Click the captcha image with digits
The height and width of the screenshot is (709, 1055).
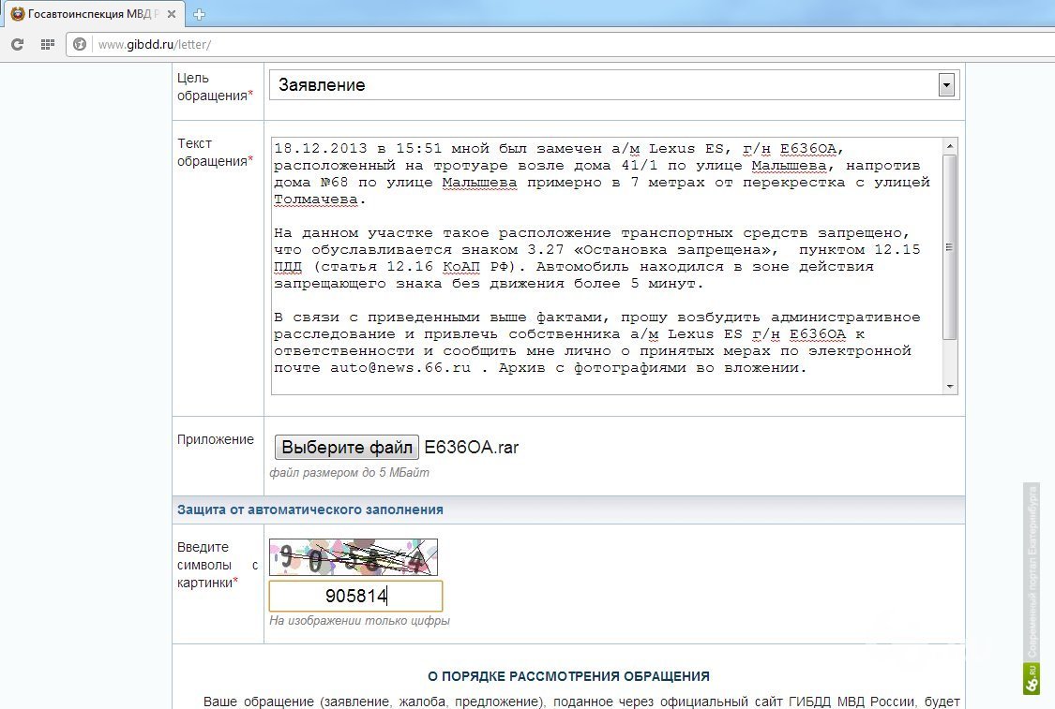pyautogui.click(x=354, y=557)
